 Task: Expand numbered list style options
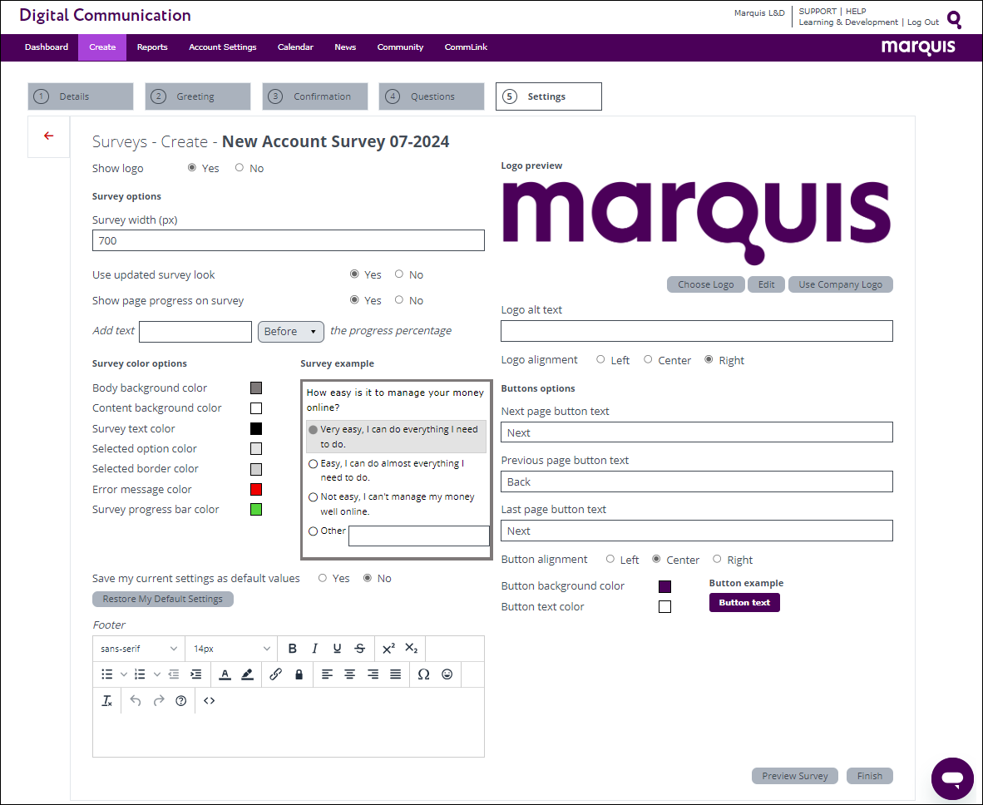coord(156,674)
